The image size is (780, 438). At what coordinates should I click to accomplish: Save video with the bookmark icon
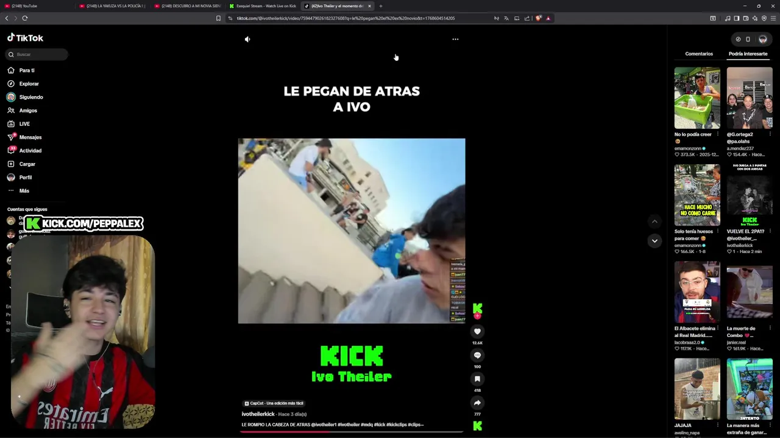click(x=477, y=379)
